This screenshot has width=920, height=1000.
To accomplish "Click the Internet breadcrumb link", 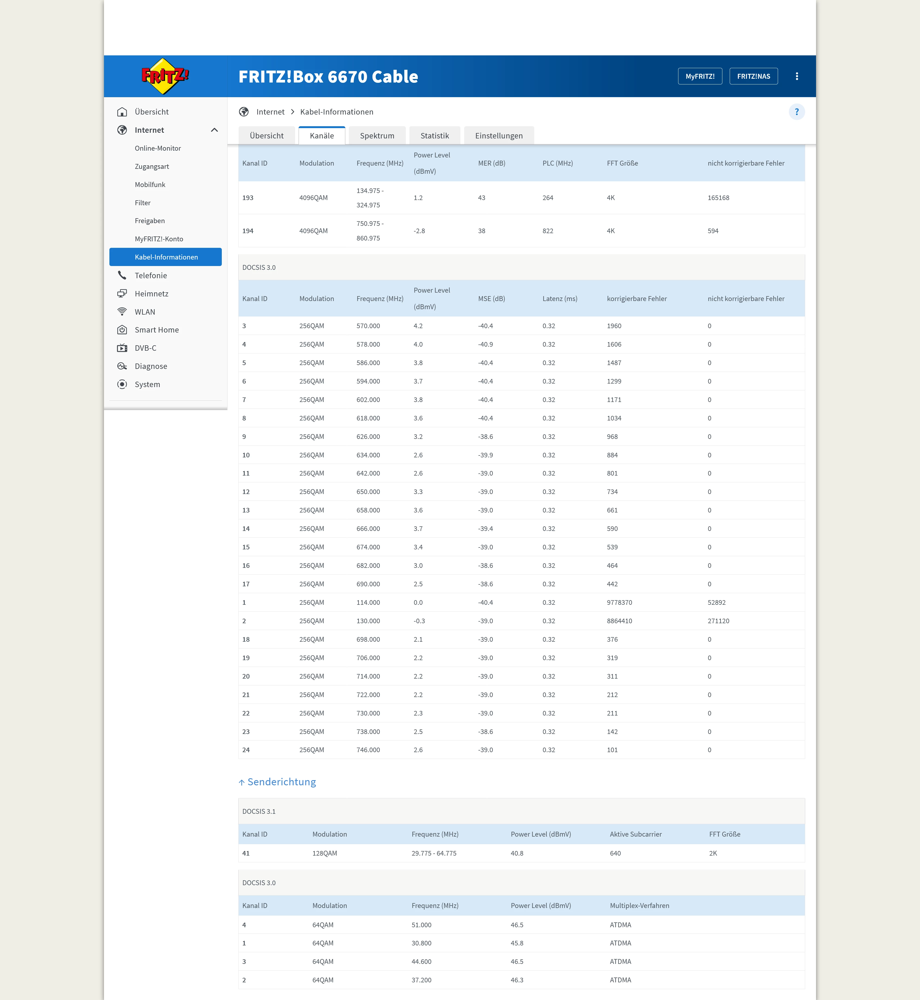I will 270,112.
